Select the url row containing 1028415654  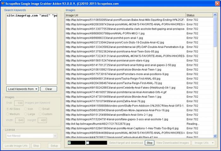[139, 128]
